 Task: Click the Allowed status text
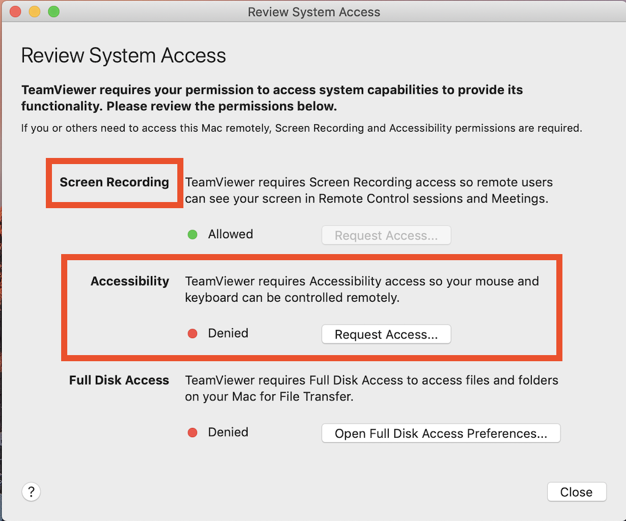coord(230,234)
